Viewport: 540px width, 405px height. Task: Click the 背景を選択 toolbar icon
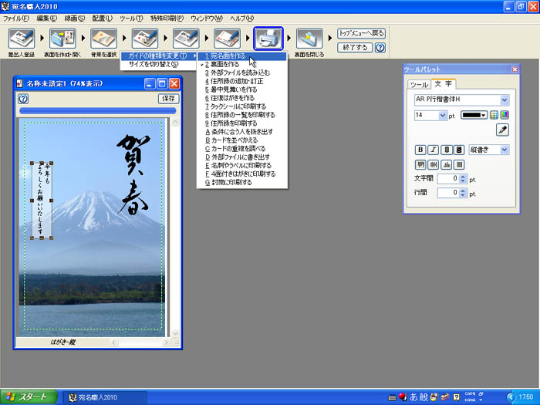click(x=103, y=39)
